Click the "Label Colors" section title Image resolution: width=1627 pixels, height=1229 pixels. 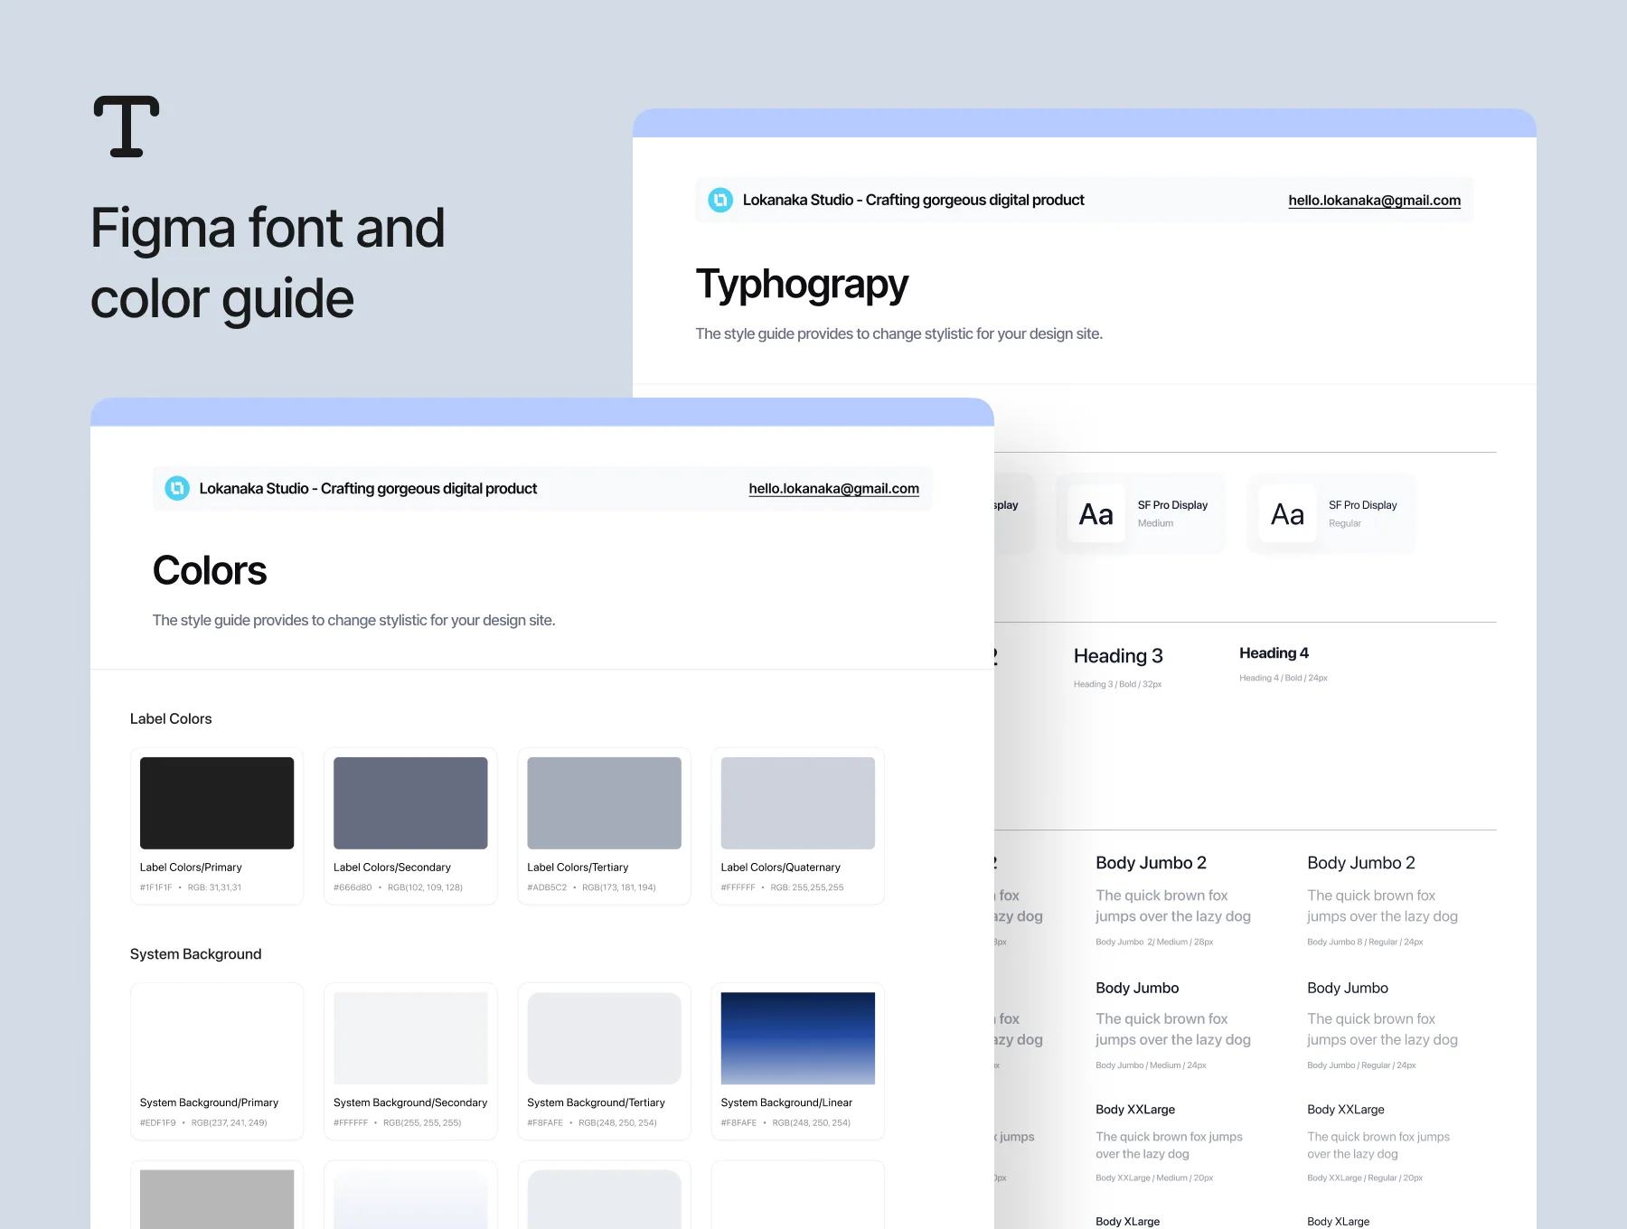[x=171, y=719]
